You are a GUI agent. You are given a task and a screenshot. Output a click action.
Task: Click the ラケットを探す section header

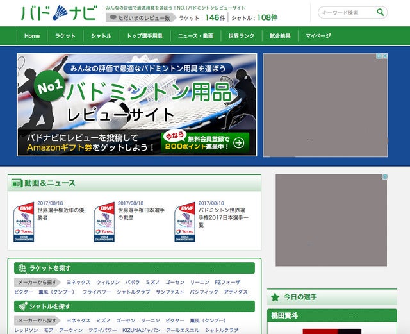point(135,269)
